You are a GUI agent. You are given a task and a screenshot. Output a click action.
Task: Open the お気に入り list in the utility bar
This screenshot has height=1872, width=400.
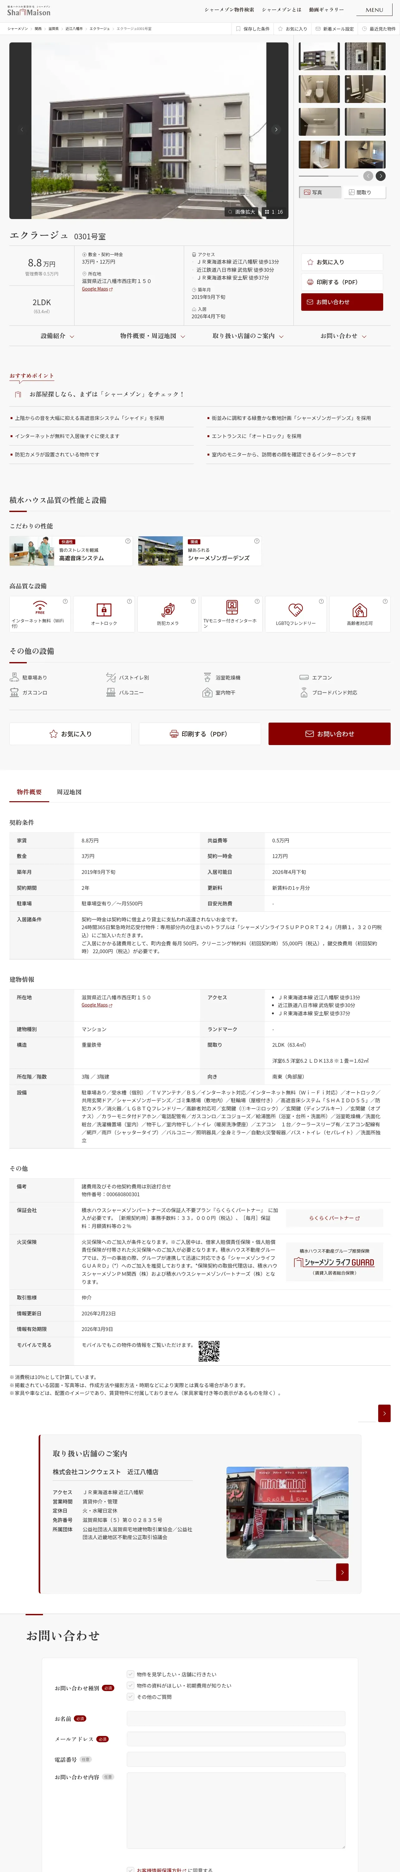(x=293, y=29)
